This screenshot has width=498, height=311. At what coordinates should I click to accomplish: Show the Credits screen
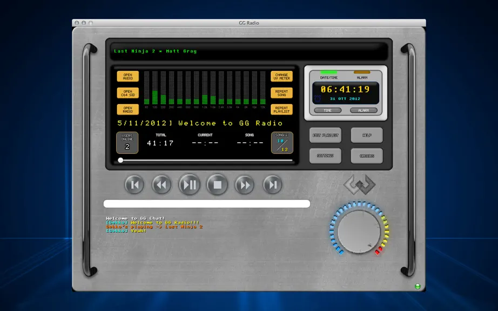(367, 156)
